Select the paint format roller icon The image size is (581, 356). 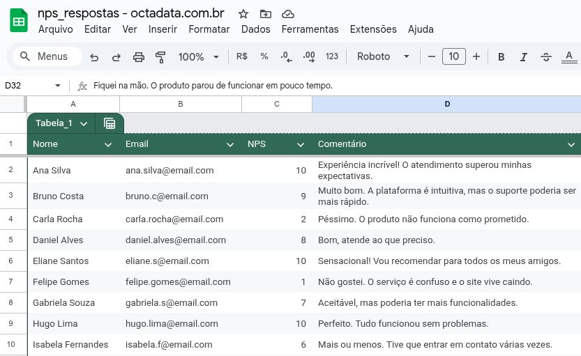(x=160, y=57)
